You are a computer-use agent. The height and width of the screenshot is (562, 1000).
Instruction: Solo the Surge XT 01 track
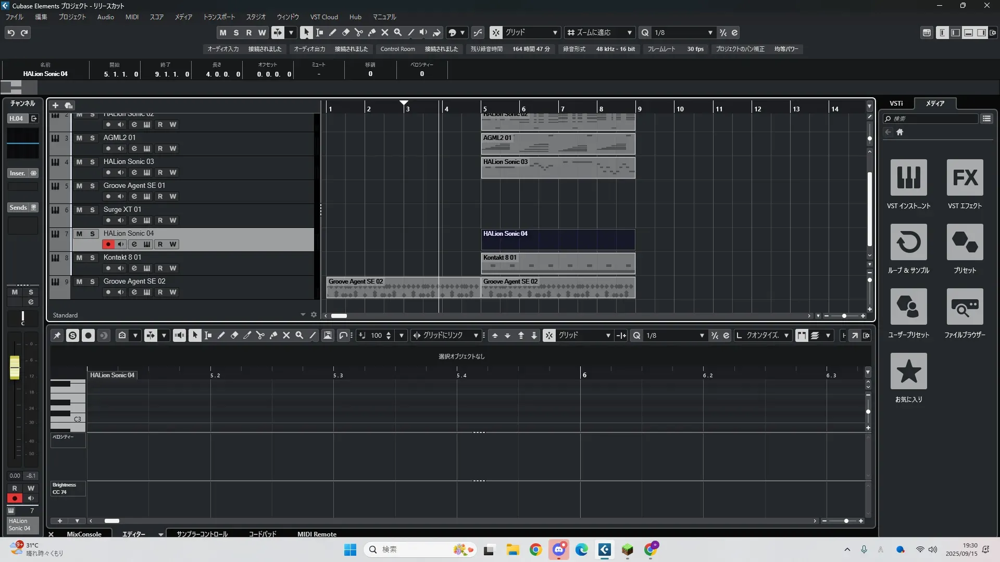tap(92, 210)
